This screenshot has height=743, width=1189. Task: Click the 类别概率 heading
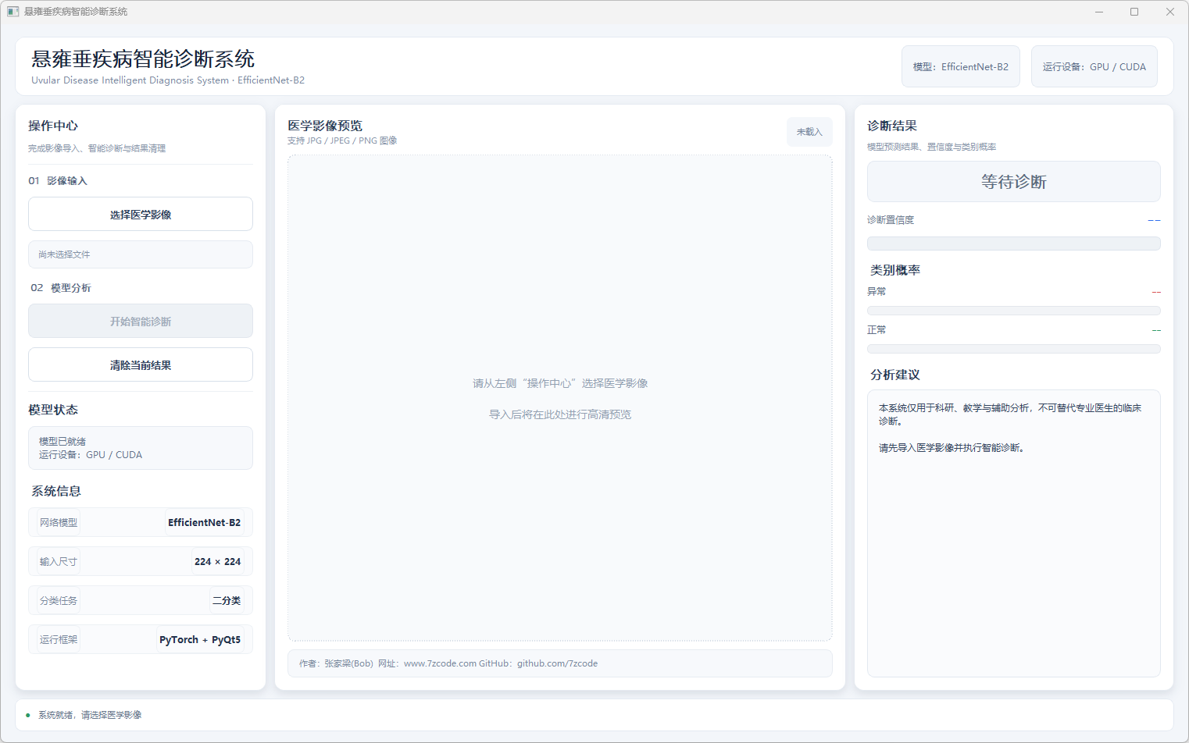(x=895, y=270)
